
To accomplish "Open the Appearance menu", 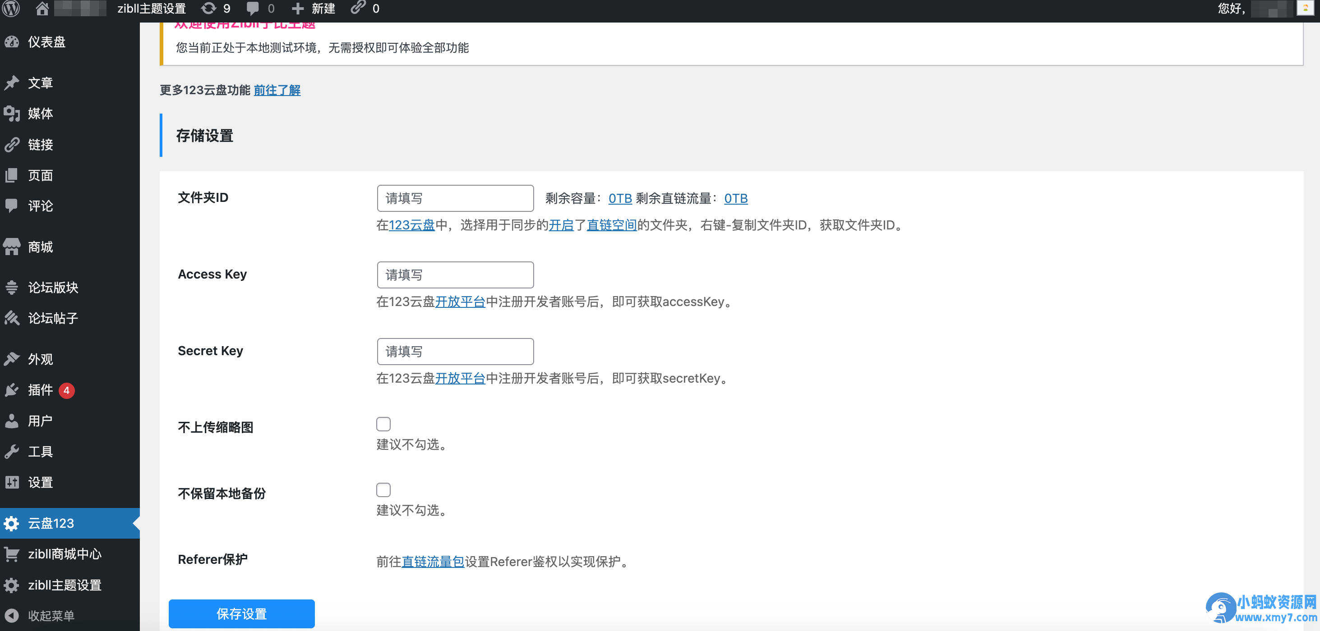I will (x=40, y=359).
